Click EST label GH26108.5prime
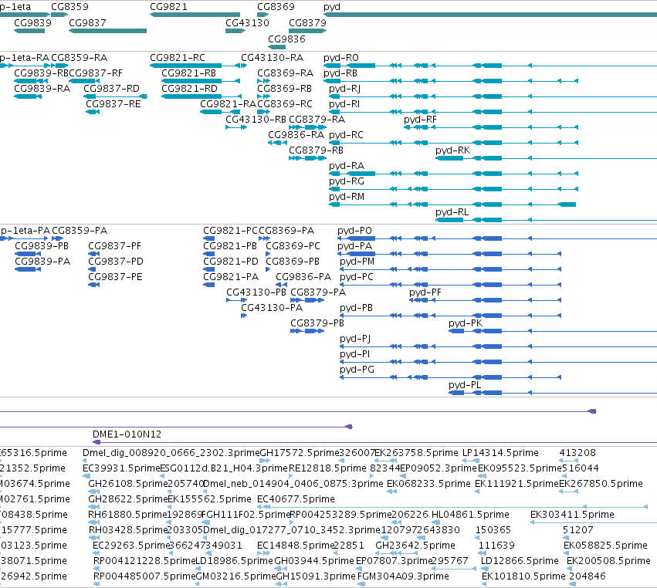657x588 pixels. click(x=128, y=484)
